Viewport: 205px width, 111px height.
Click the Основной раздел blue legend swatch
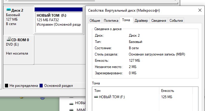[41, 86]
